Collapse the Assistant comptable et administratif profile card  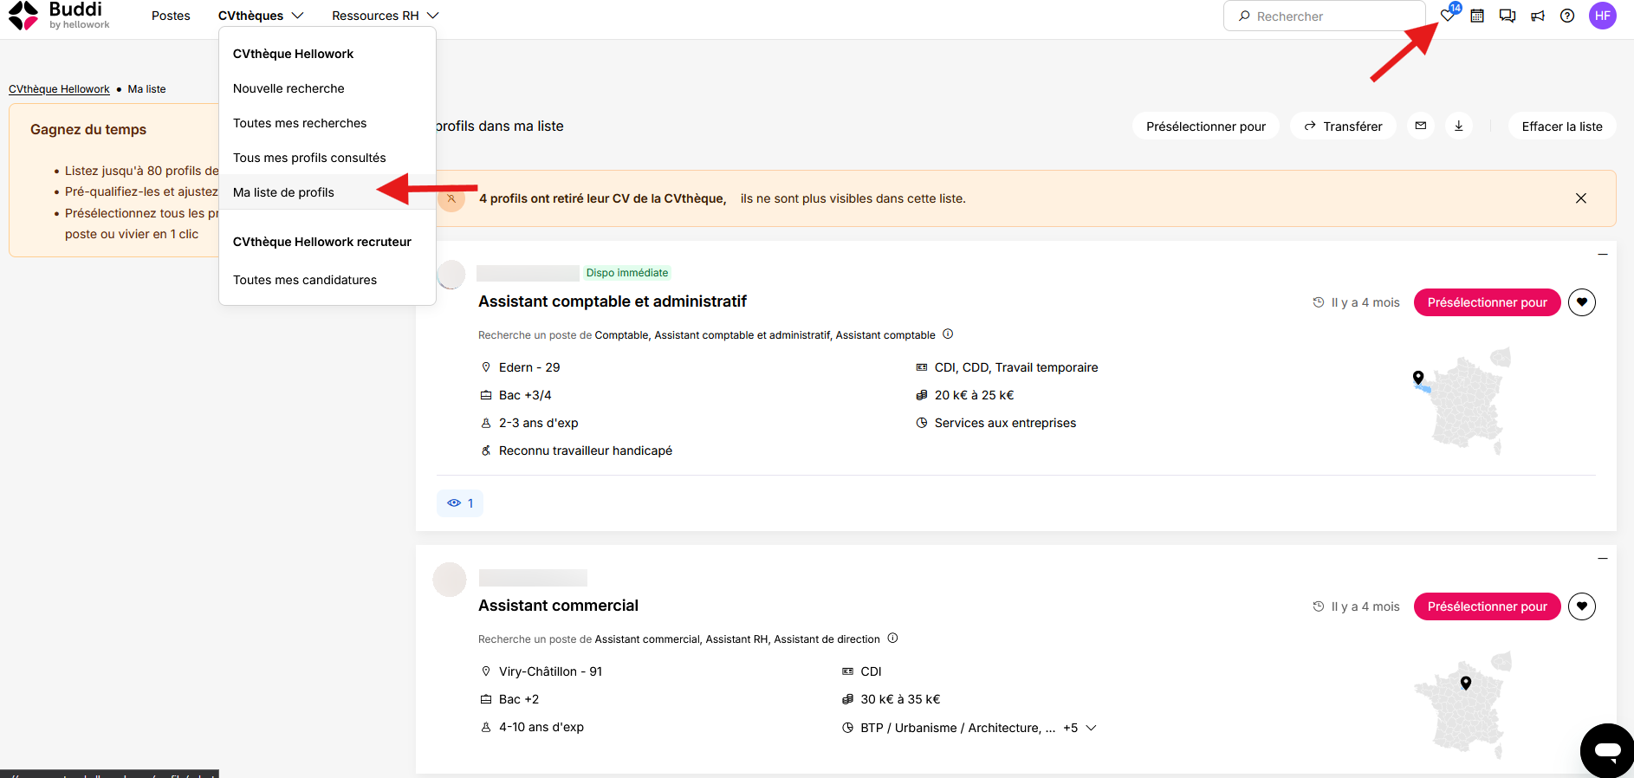coord(1603,255)
